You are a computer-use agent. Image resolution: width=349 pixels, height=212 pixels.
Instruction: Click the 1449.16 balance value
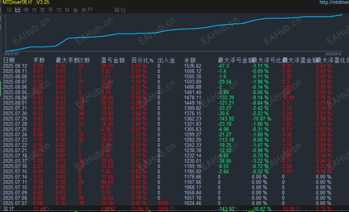(193, 103)
